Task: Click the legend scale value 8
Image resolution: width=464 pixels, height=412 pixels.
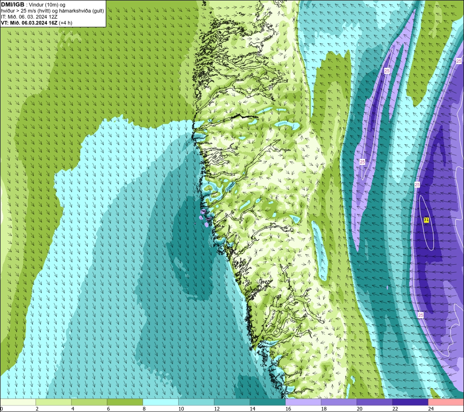Action: pyautogui.click(x=144, y=409)
